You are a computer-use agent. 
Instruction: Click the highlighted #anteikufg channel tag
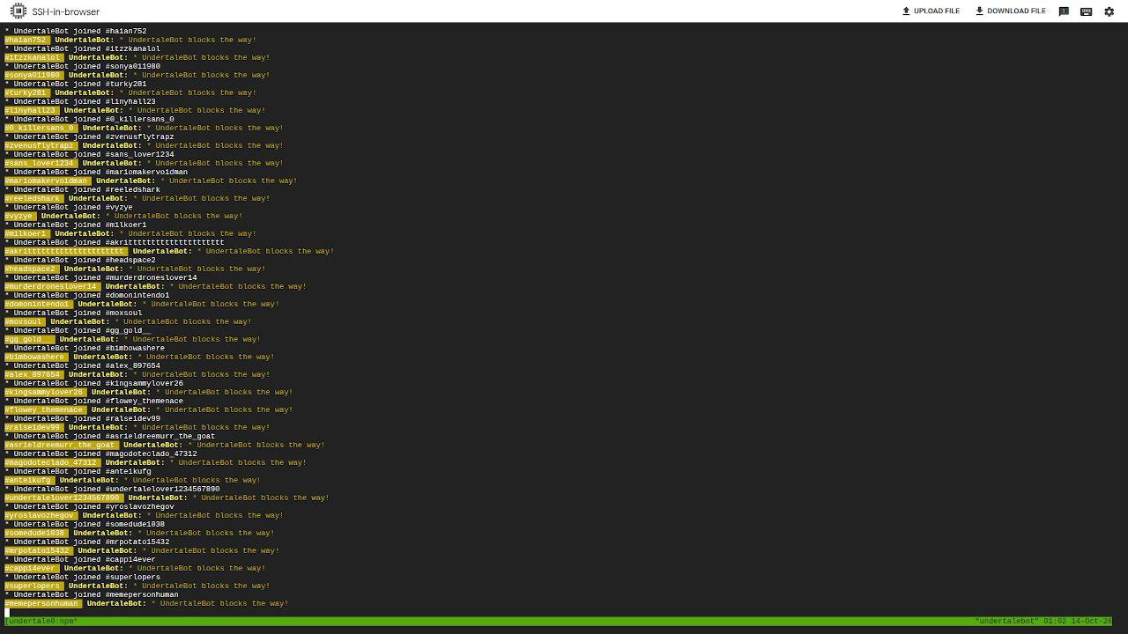[x=29, y=480]
